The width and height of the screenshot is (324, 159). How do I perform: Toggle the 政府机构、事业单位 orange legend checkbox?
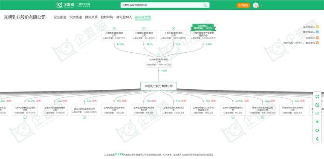(317, 43)
